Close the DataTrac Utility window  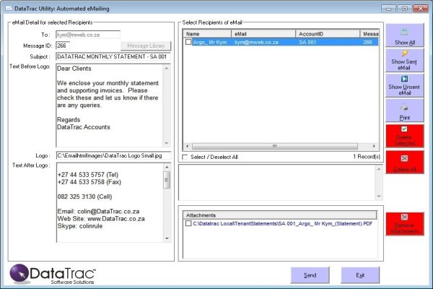tap(421, 9)
